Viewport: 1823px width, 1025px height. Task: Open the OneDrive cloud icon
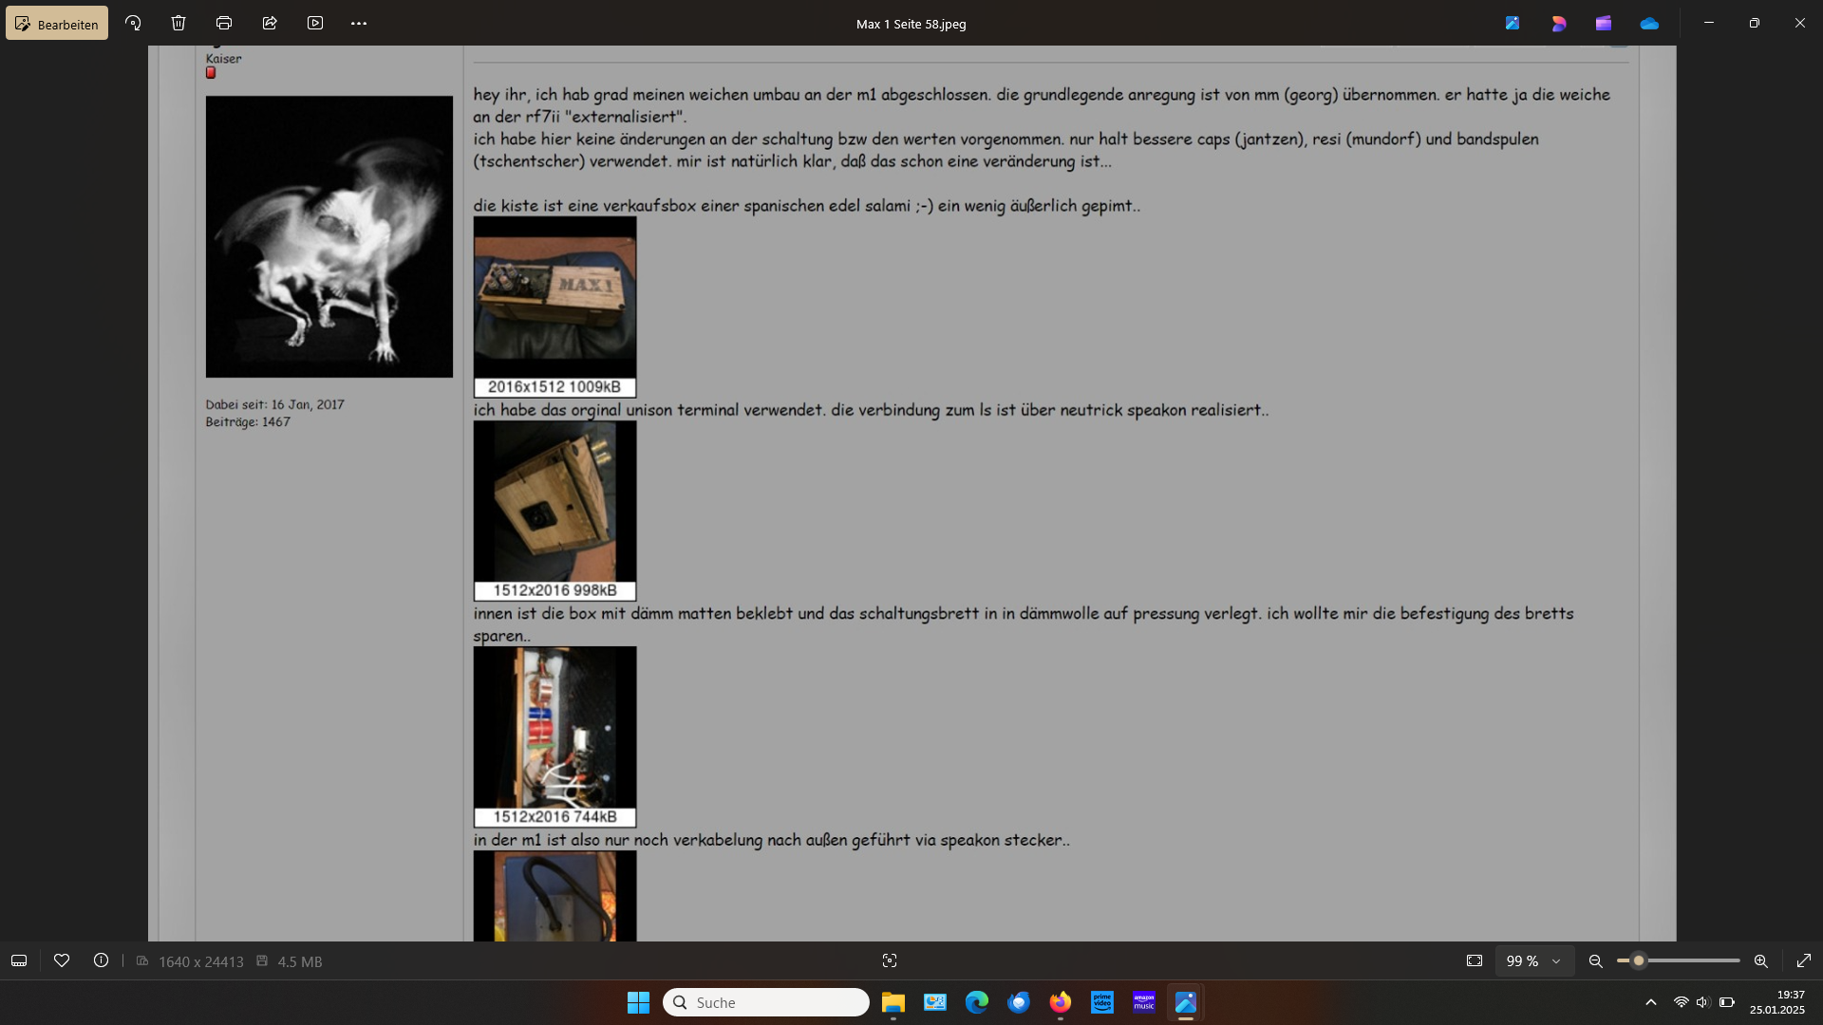[1649, 24]
